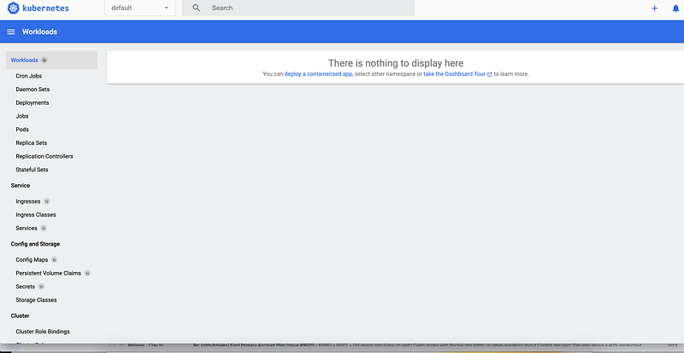Go to Stateful Sets
This screenshot has height=353, width=684.
(x=32, y=170)
